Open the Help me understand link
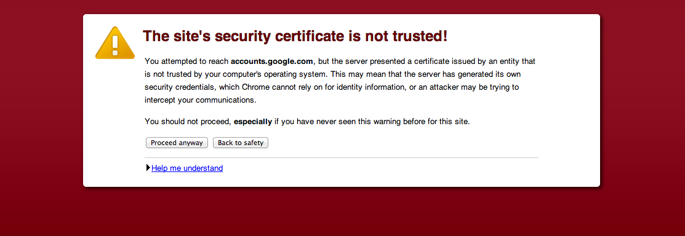The height and width of the screenshot is (236, 685). 187,168
